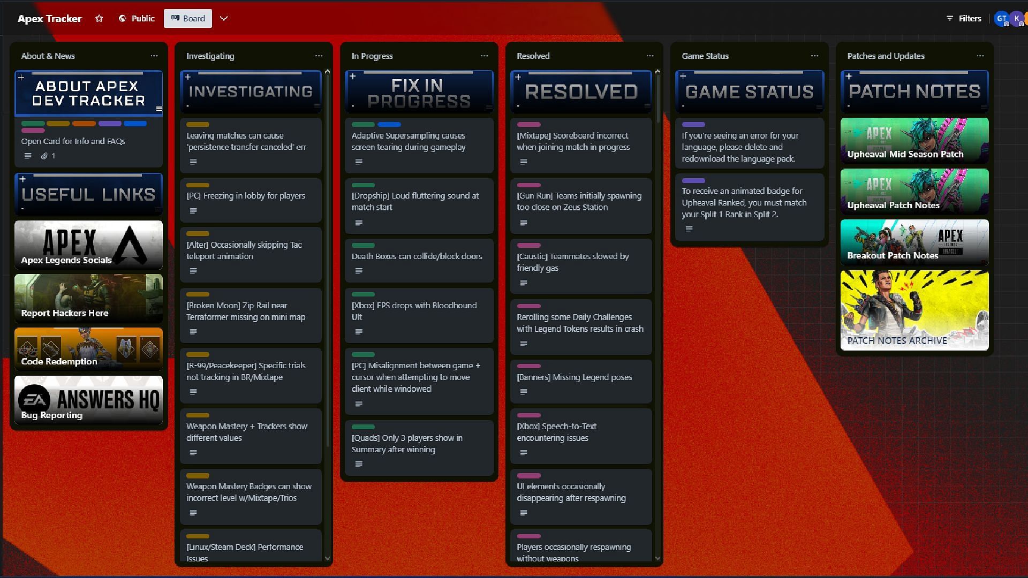
Task: Click the Open Card for Info link
Action: click(x=73, y=141)
